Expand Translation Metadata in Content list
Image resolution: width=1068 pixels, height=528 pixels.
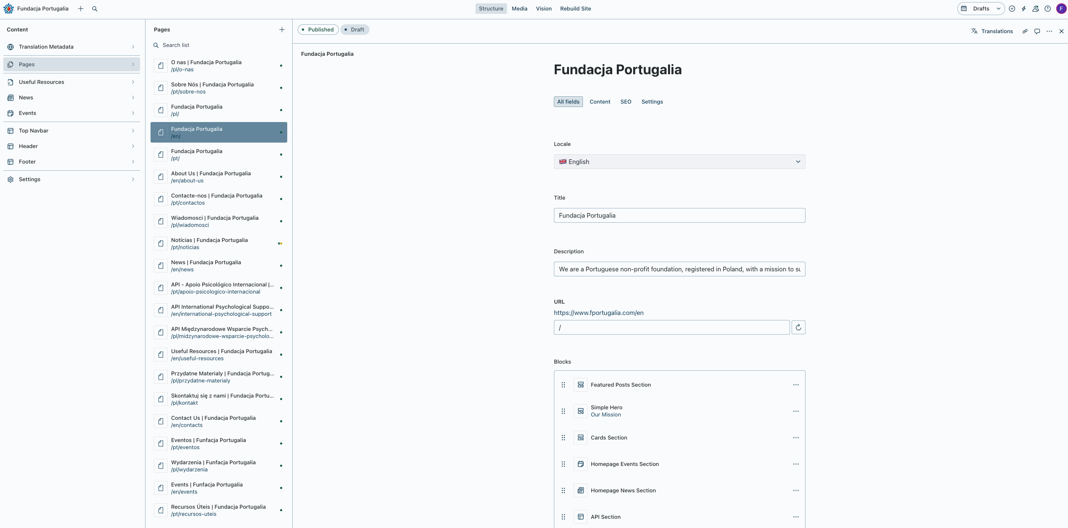pos(71,47)
